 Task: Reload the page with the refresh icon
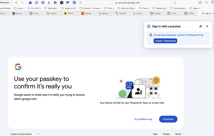coord(175,3)
